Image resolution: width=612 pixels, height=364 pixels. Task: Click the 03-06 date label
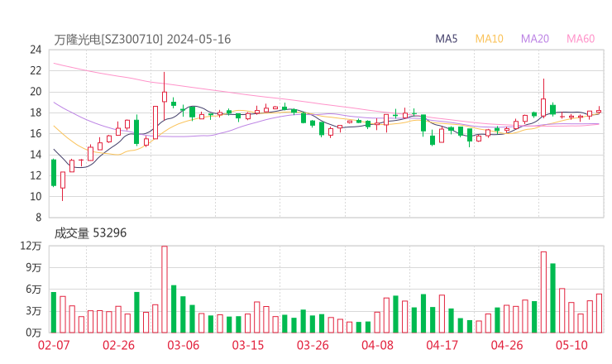click(184, 345)
